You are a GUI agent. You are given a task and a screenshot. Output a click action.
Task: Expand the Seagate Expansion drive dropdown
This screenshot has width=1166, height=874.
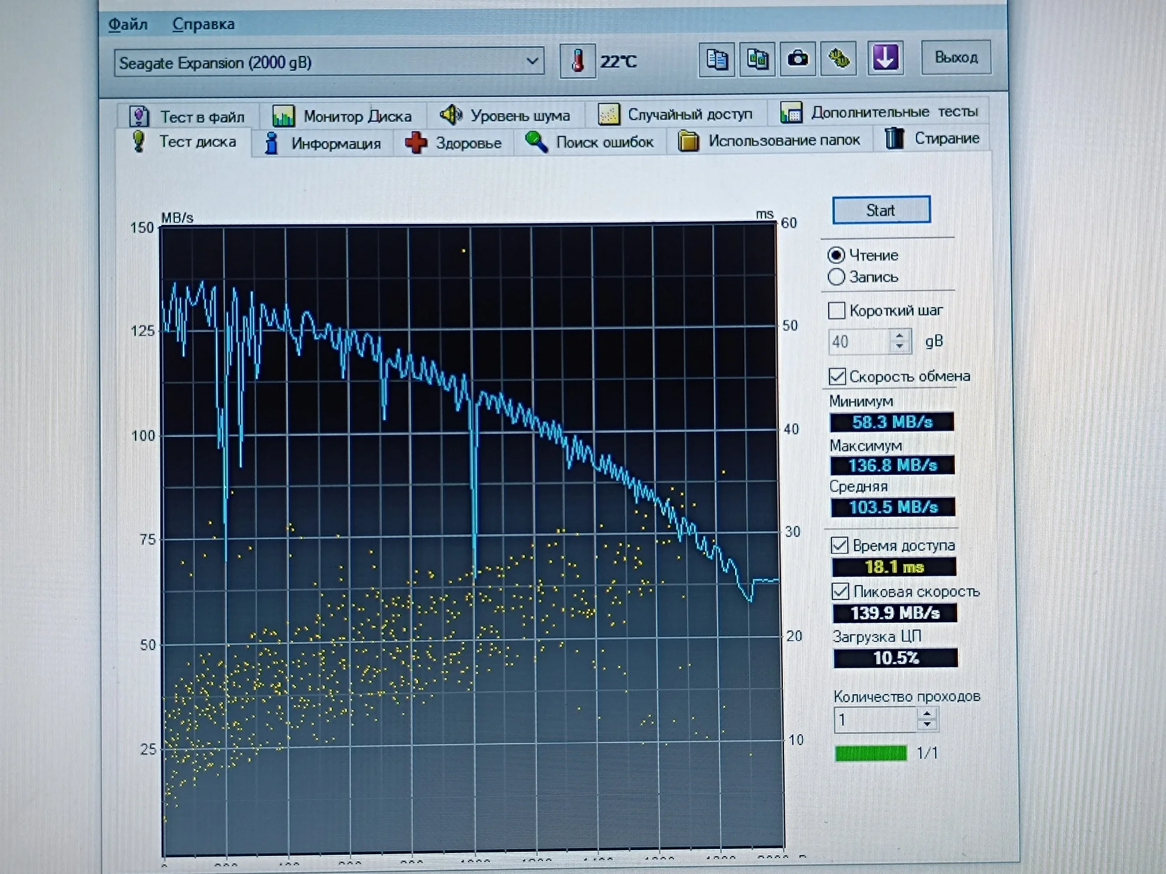click(532, 61)
